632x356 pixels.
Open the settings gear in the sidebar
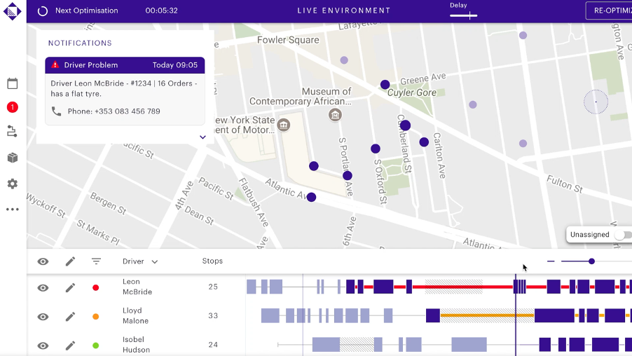(x=13, y=184)
